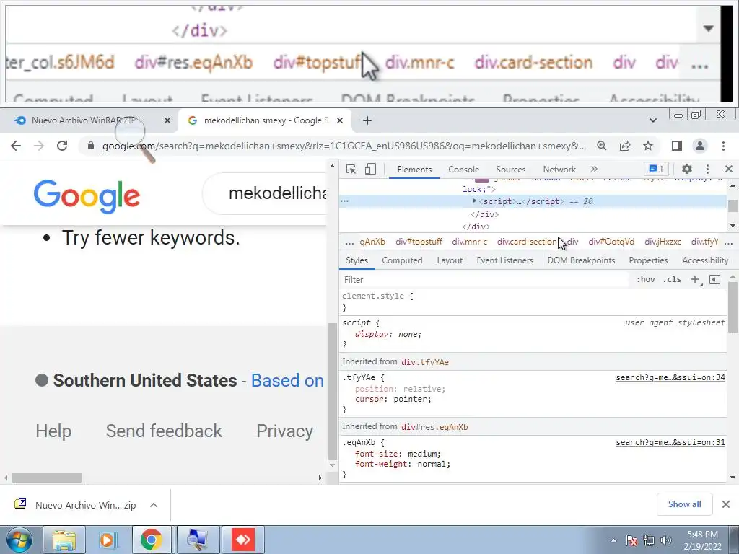739x554 pixels.
Task: Open the zoom magnifier icon in address bar
Action: point(601,146)
